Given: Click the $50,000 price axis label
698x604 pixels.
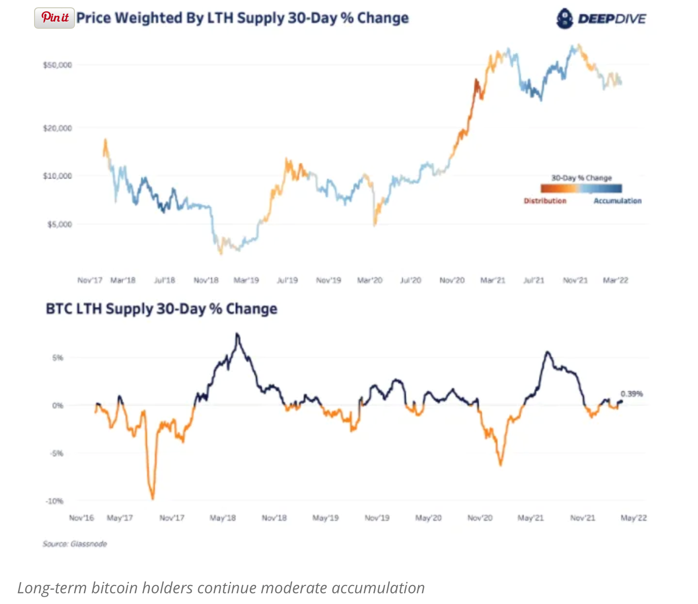Looking at the screenshot, I should click(57, 65).
